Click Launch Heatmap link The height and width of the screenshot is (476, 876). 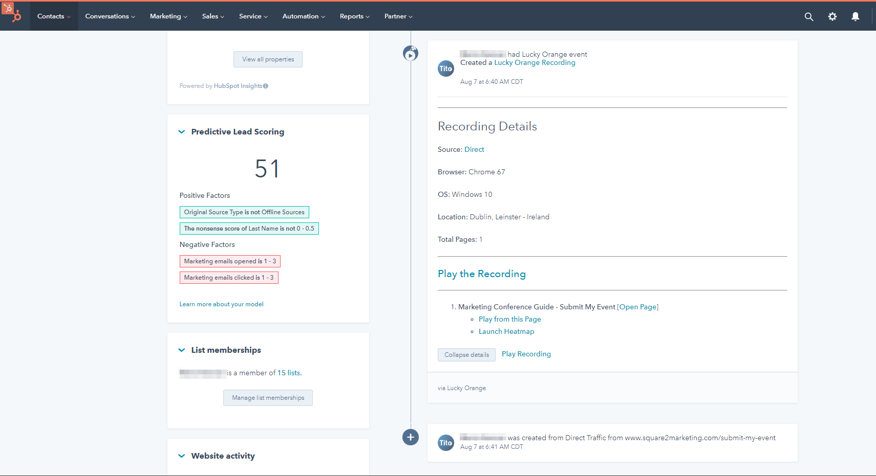coord(506,331)
